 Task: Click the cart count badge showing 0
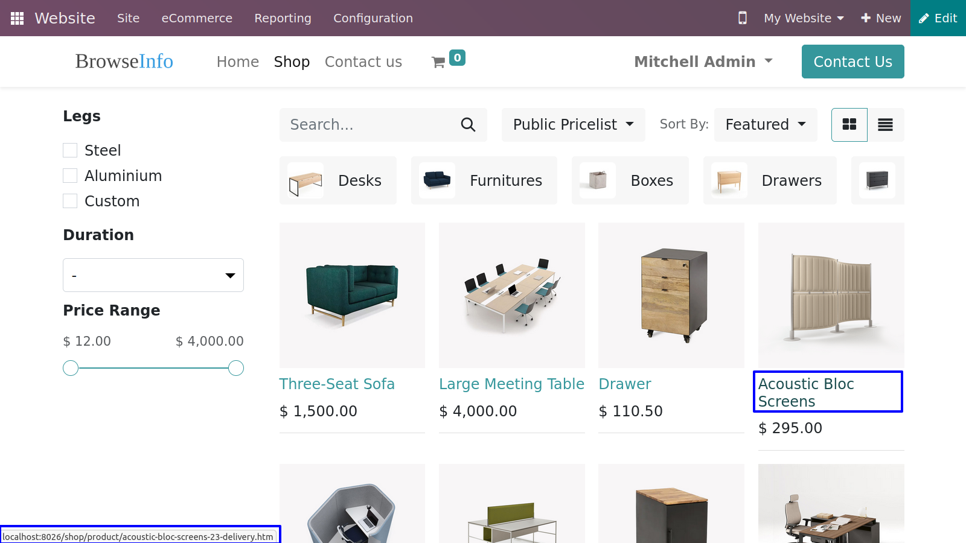(457, 57)
